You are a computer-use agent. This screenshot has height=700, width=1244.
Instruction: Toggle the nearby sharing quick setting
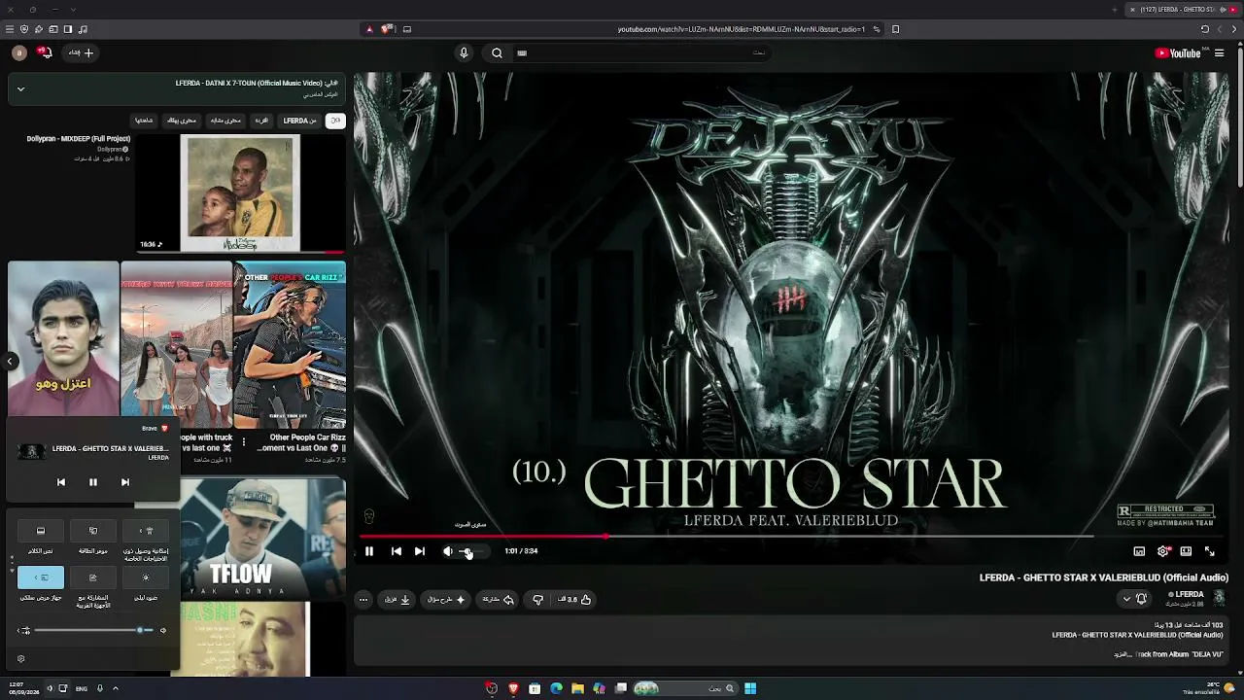tap(93, 577)
